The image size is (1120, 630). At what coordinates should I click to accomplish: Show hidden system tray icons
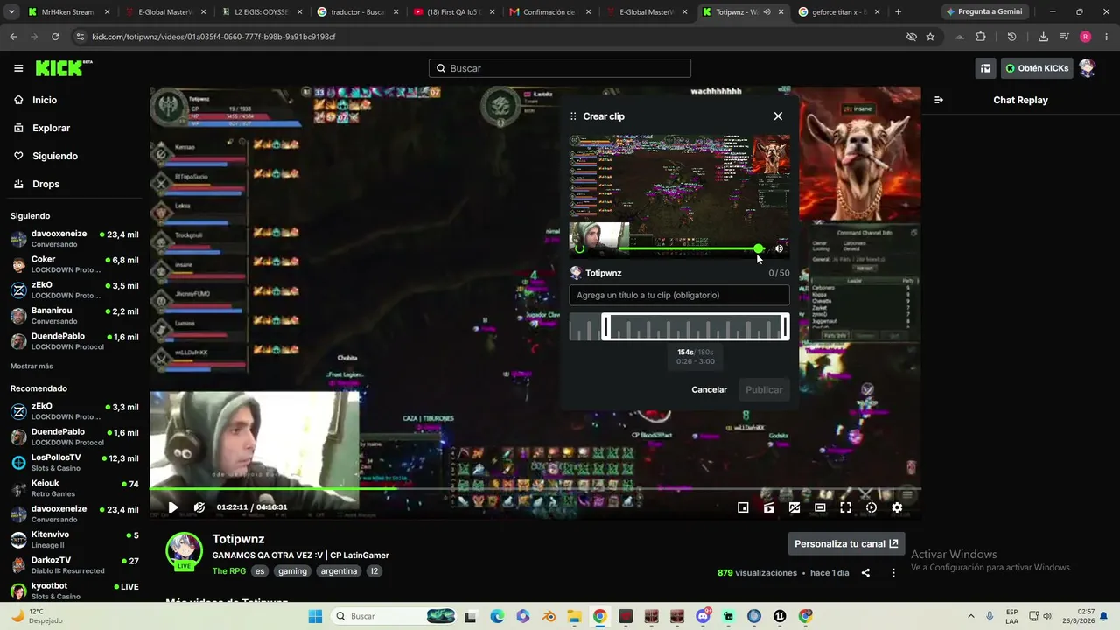(x=971, y=616)
